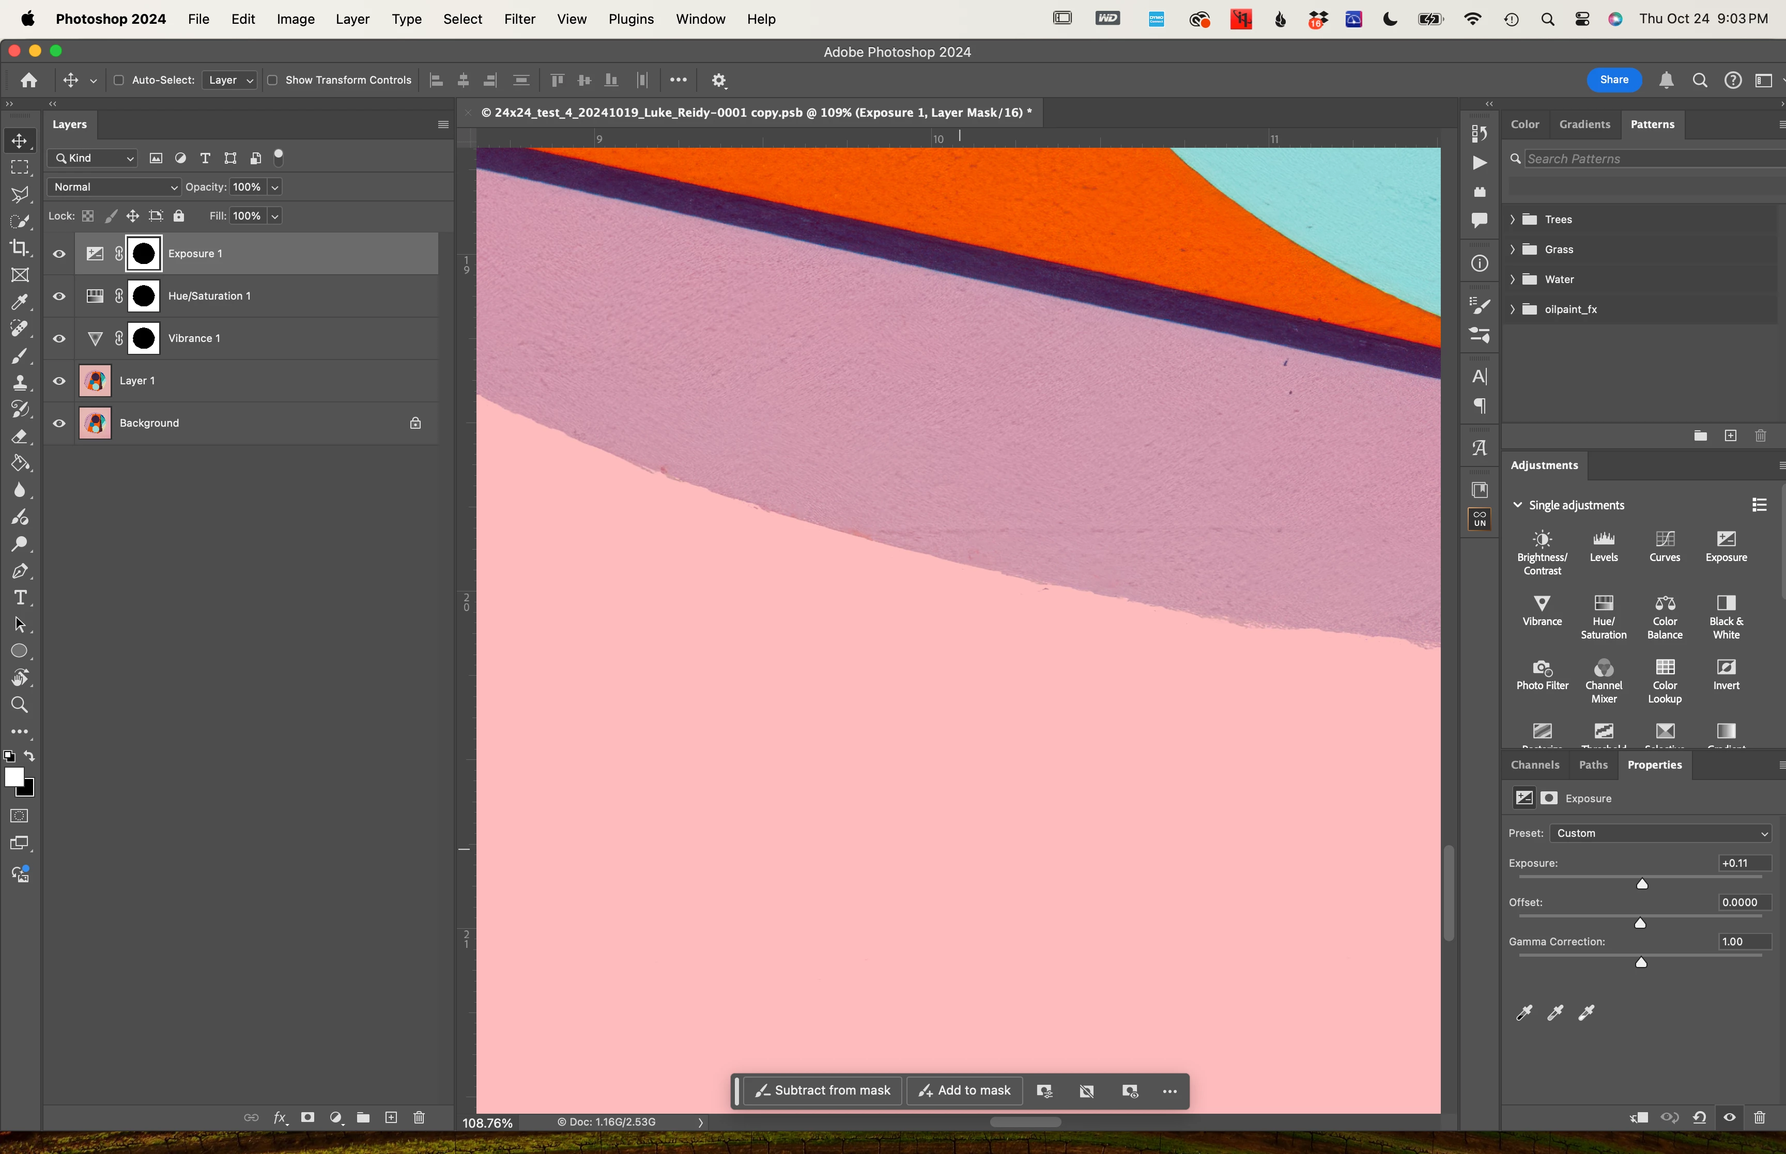1786x1154 pixels.
Task: Click the Subtract from mask button
Action: 823,1090
